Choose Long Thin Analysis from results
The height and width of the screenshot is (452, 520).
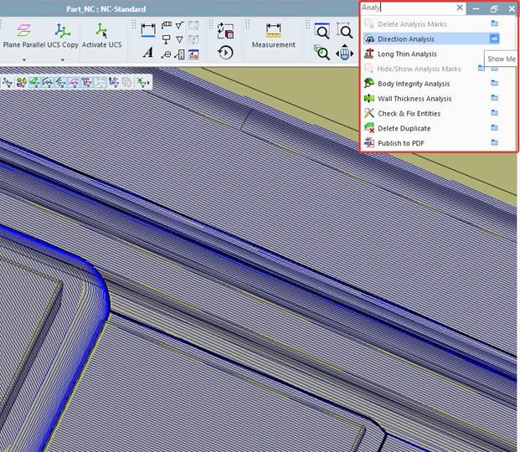pyautogui.click(x=407, y=54)
